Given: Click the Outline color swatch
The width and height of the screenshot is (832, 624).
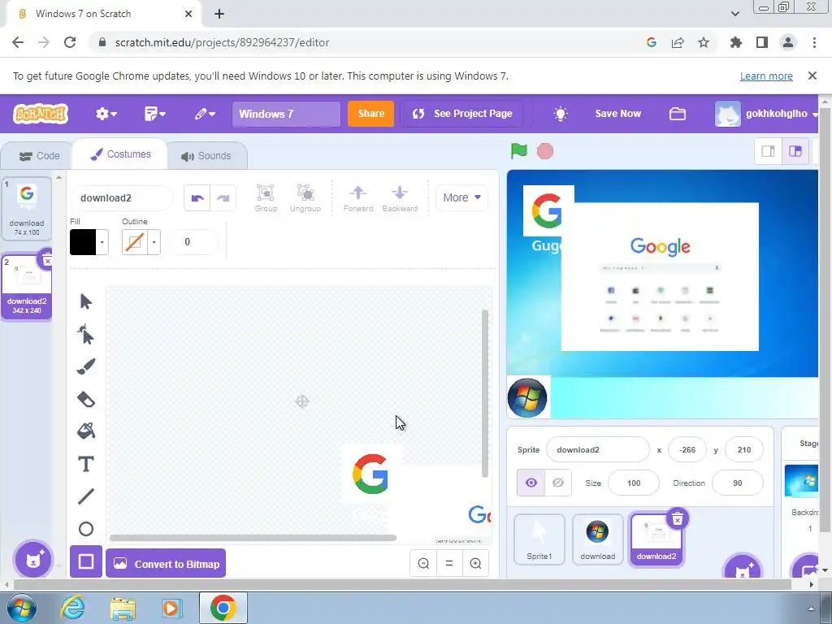Looking at the screenshot, I should (135, 242).
